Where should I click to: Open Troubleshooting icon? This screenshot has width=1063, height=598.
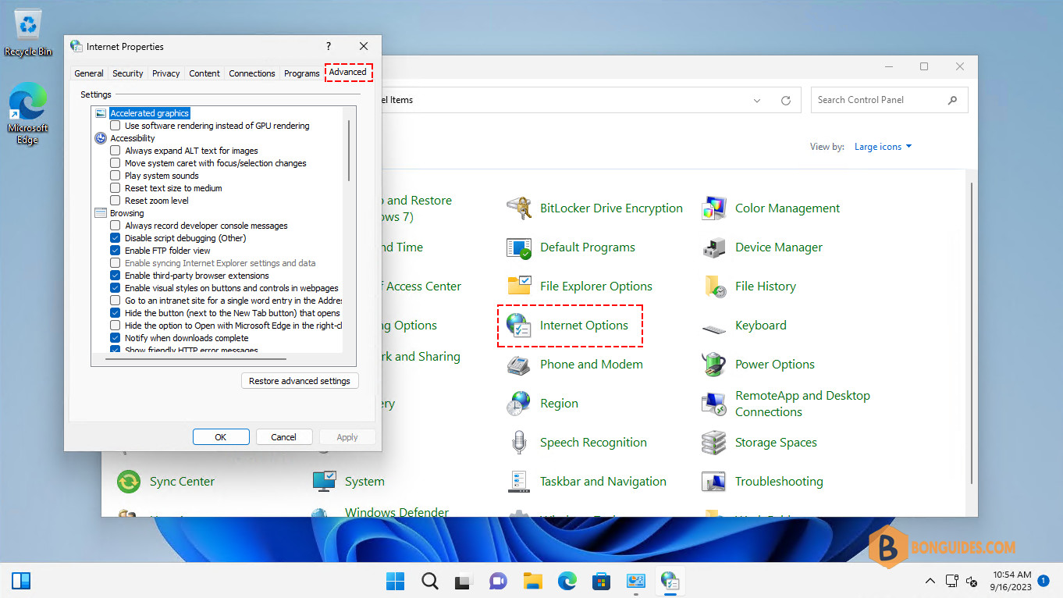pyautogui.click(x=714, y=482)
